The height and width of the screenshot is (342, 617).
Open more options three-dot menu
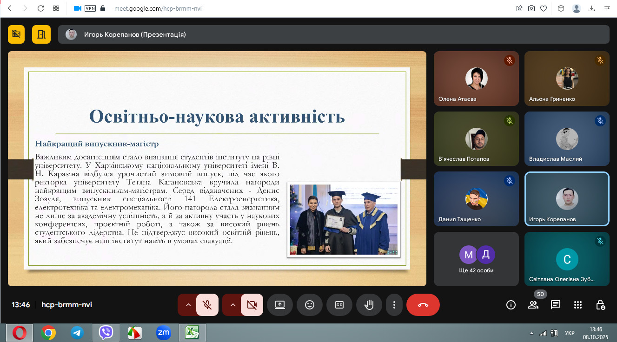pyautogui.click(x=394, y=305)
